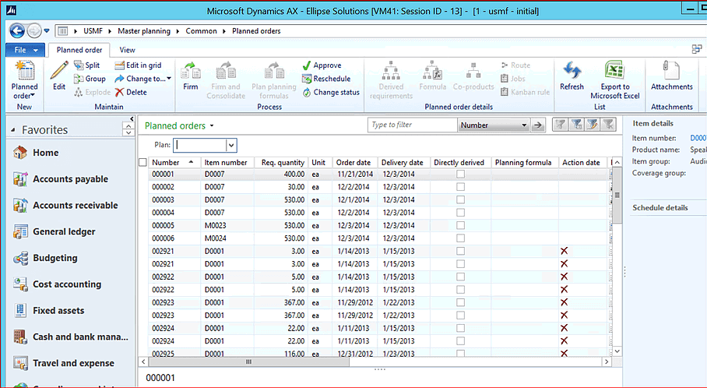
Task: Click the Type to filter field
Action: click(x=413, y=125)
